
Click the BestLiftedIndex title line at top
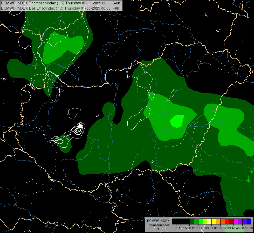[61, 8]
